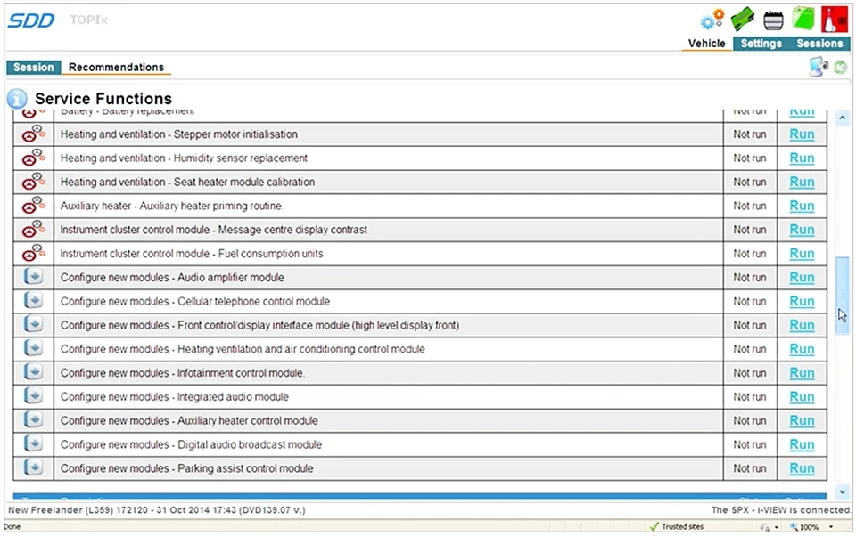The height and width of the screenshot is (536, 856).
Task: Run Auxiliary heater priming routine
Action: [x=802, y=206]
